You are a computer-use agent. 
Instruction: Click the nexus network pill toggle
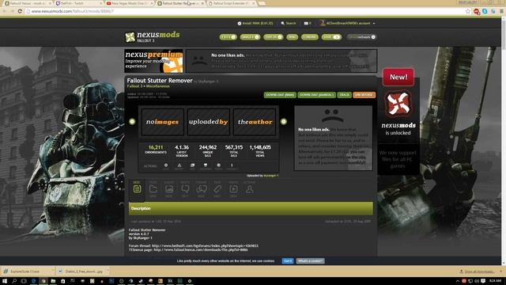point(361,37)
